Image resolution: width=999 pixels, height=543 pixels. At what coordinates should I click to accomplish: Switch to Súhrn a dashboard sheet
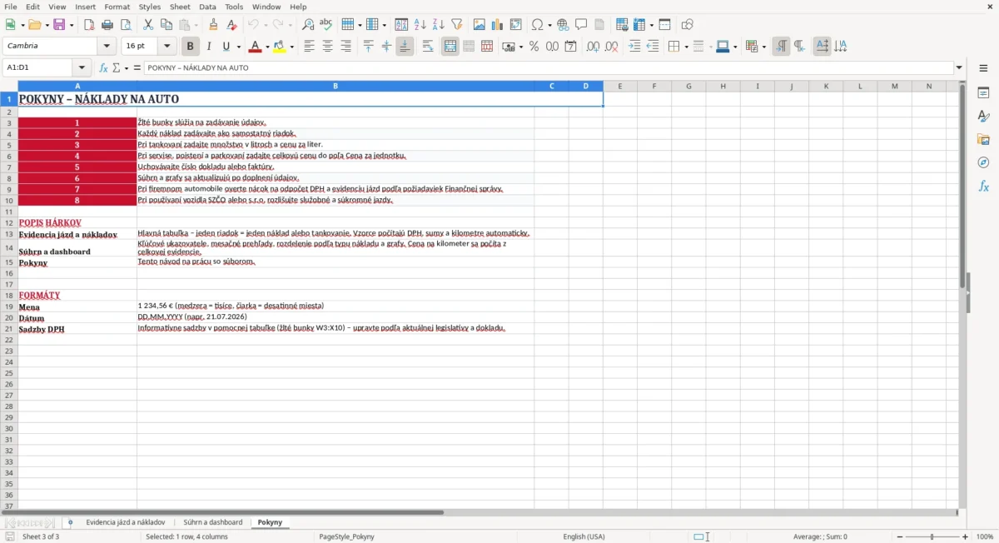coord(213,522)
